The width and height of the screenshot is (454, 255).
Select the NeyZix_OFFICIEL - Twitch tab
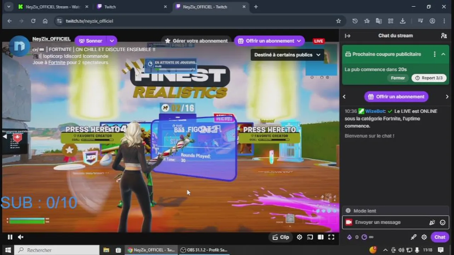(x=211, y=7)
